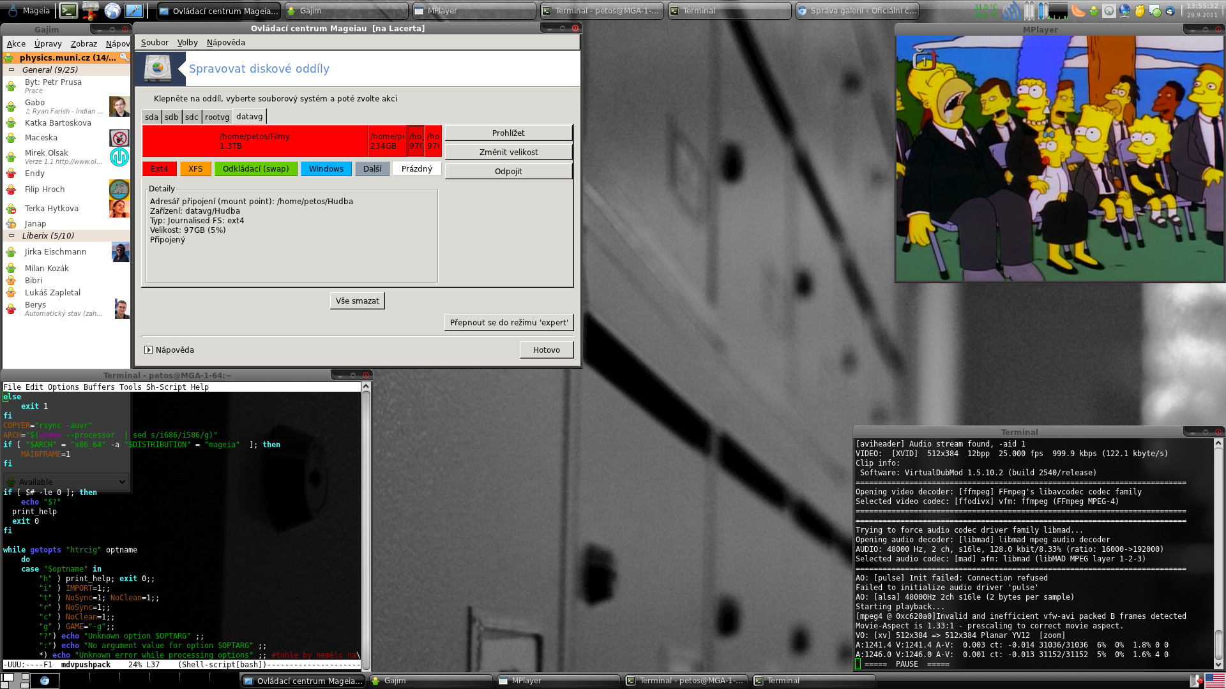Select the 1.3TB /home/petos/Filmy partition
1226x689 pixels.
[254, 141]
